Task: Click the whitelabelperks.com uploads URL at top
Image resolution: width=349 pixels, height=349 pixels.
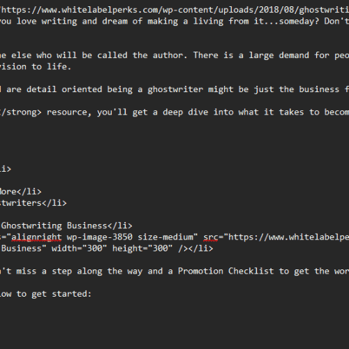Action: (174, 10)
